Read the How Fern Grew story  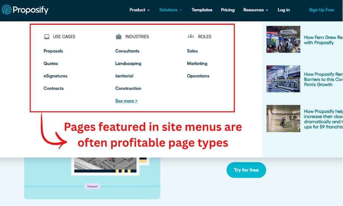click(323, 40)
